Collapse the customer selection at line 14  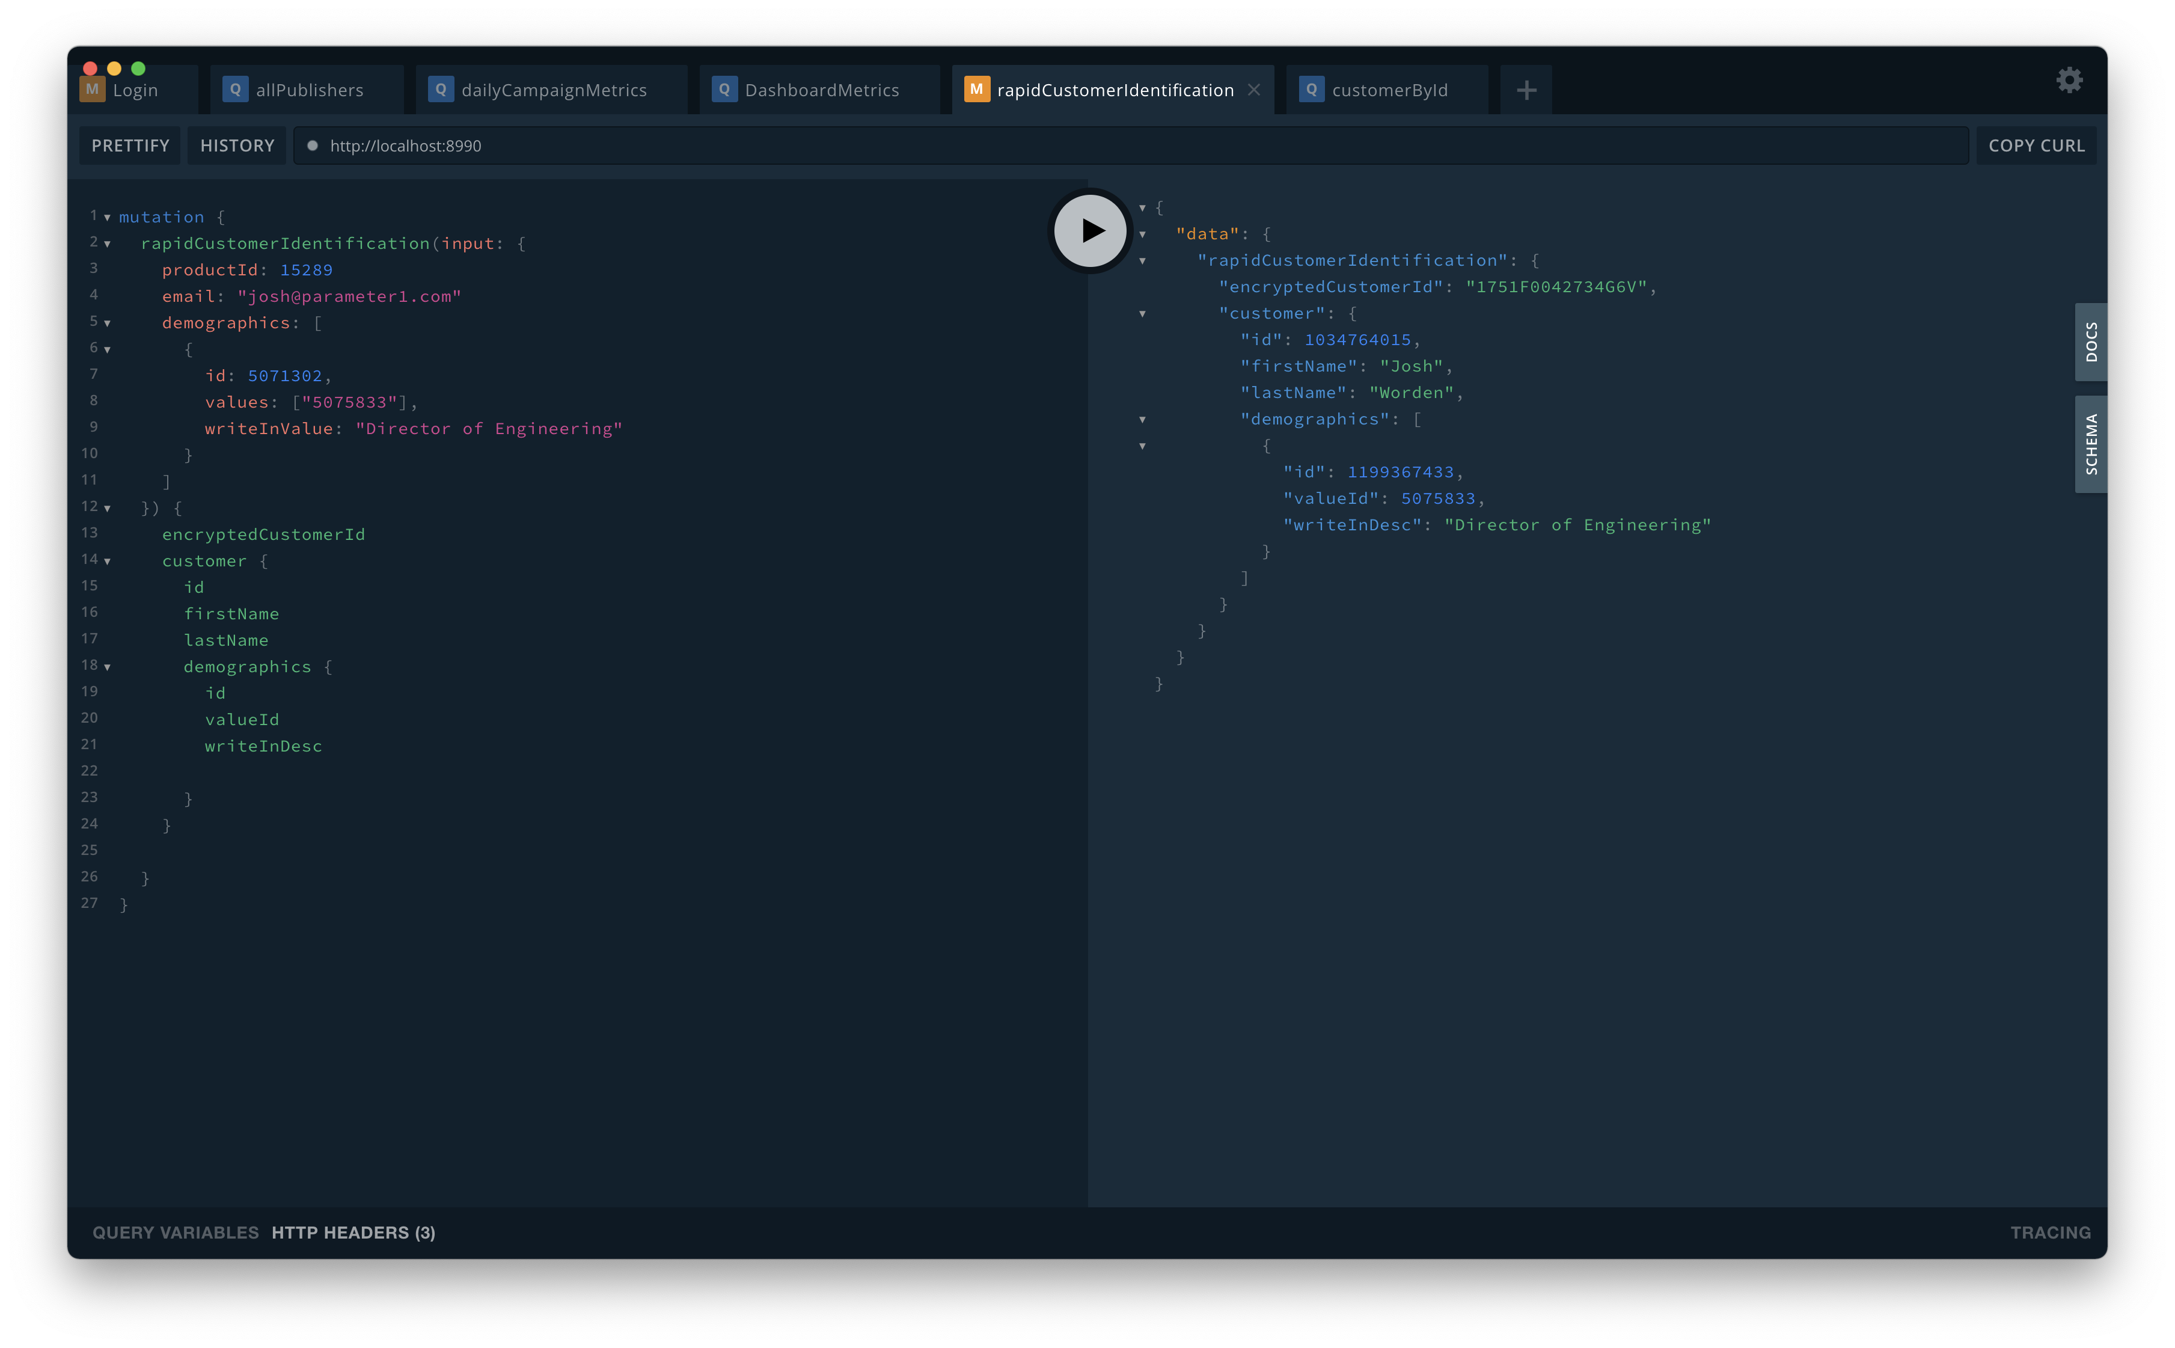click(x=107, y=562)
